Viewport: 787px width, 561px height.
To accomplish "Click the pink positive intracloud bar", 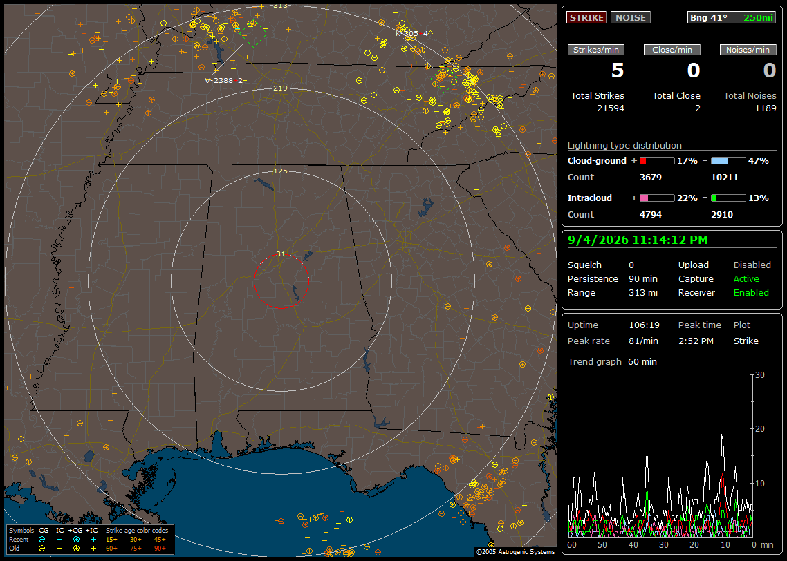I will point(657,198).
